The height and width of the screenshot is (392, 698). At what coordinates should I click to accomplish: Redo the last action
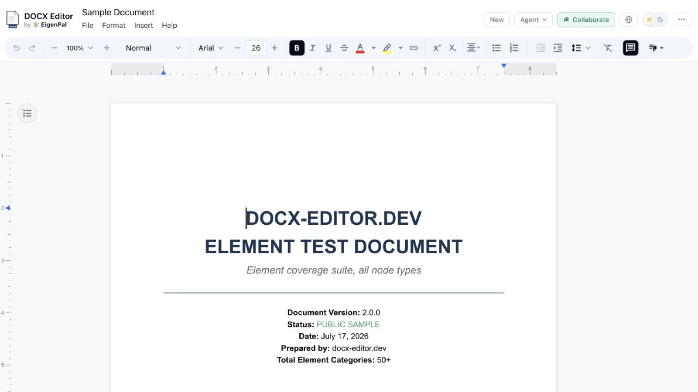tap(32, 48)
